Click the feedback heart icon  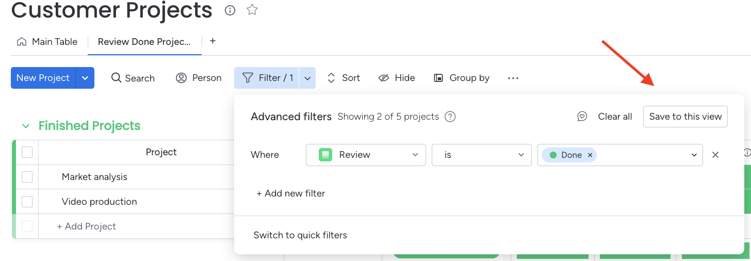(582, 117)
